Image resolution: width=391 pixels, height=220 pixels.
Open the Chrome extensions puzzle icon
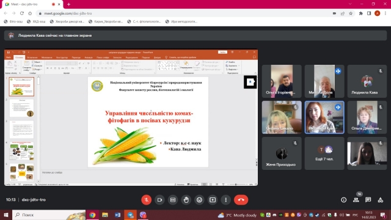(361, 13)
